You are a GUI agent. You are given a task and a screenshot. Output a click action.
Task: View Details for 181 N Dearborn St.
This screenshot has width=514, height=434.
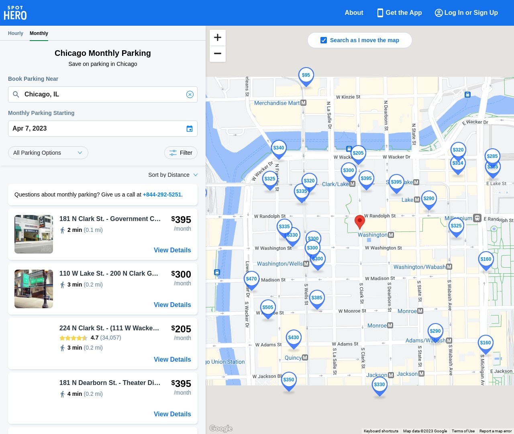pyautogui.click(x=172, y=414)
